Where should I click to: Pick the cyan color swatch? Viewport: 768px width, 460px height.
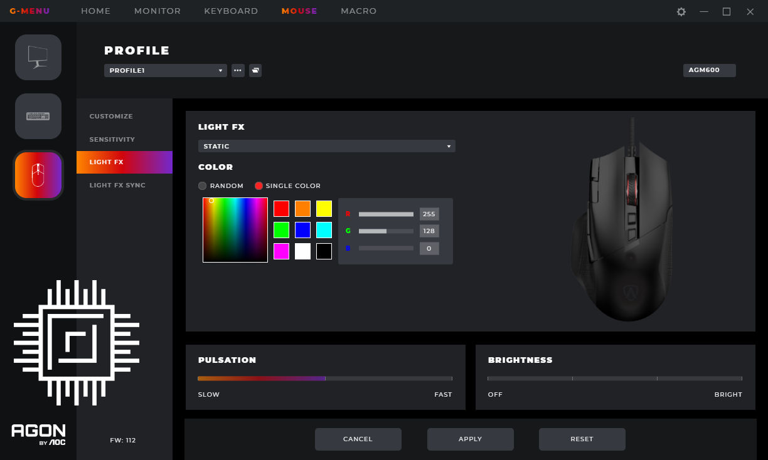pyautogui.click(x=324, y=230)
